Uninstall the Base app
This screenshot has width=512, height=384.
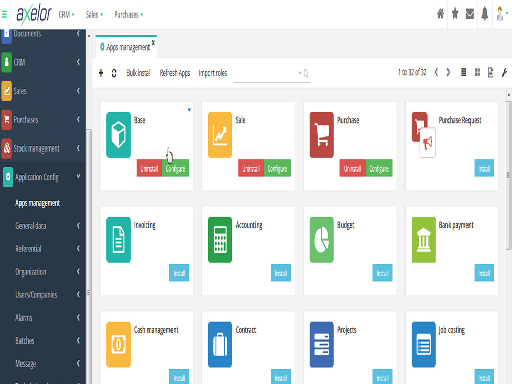(149, 168)
